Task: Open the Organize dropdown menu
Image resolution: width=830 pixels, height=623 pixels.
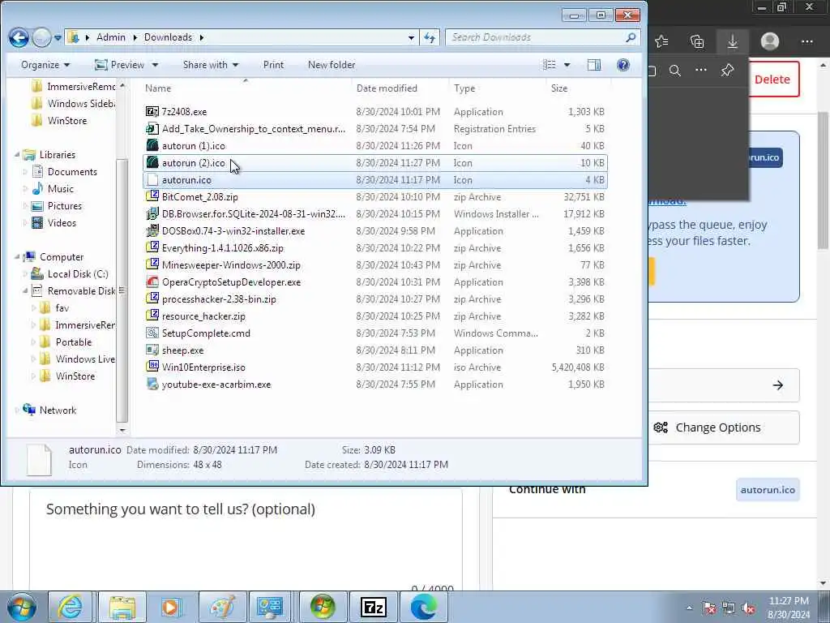Action: point(45,65)
